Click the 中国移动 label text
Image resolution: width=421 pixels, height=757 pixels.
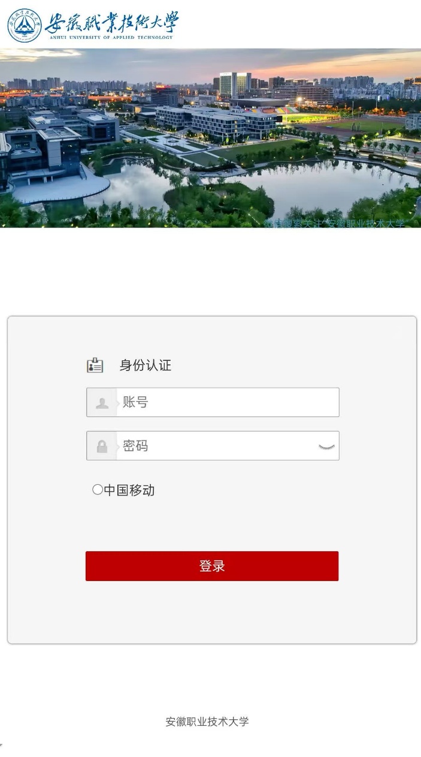click(129, 490)
